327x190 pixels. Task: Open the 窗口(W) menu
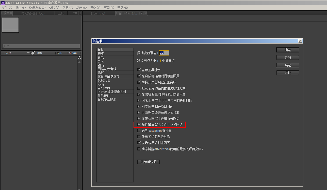[x=109, y=8]
